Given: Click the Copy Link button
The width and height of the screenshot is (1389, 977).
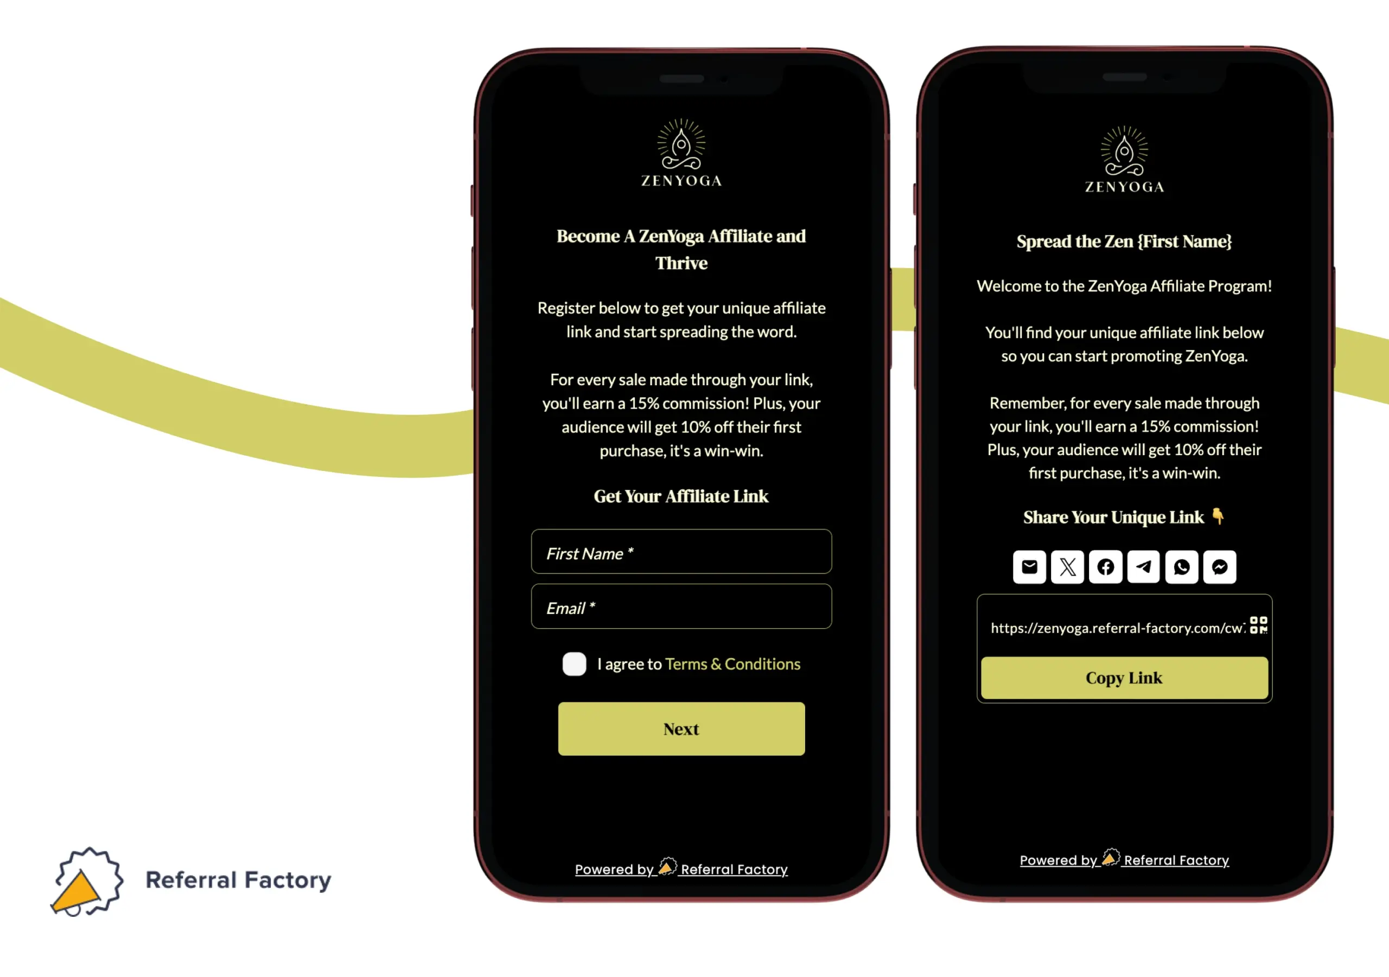Looking at the screenshot, I should [1123, 676].
